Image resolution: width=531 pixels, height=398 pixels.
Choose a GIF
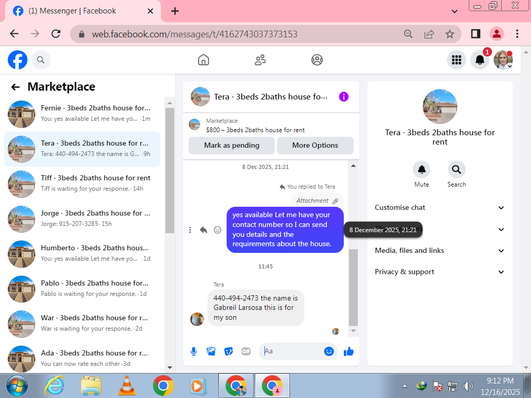[x=246, y=352]
